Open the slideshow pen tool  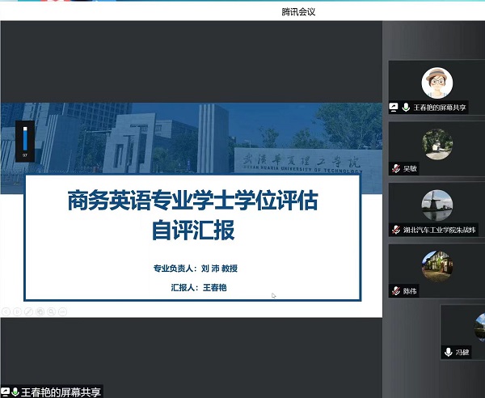[28, 311]
